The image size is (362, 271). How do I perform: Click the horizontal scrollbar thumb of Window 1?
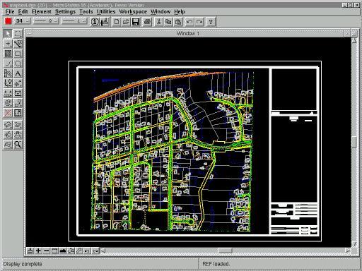pos(225,251)
